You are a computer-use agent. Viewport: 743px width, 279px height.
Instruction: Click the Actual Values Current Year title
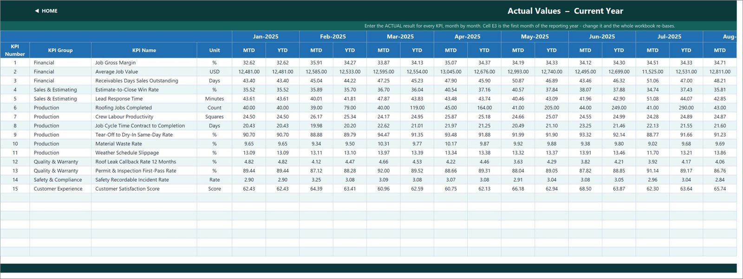(x=565, y=11)
